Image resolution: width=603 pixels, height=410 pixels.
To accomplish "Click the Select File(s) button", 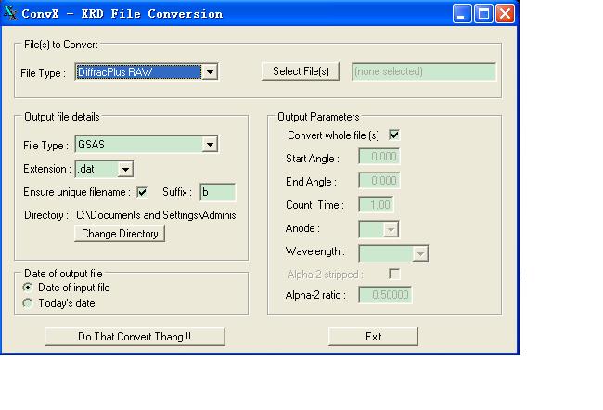I will click(x=301, y=71).
